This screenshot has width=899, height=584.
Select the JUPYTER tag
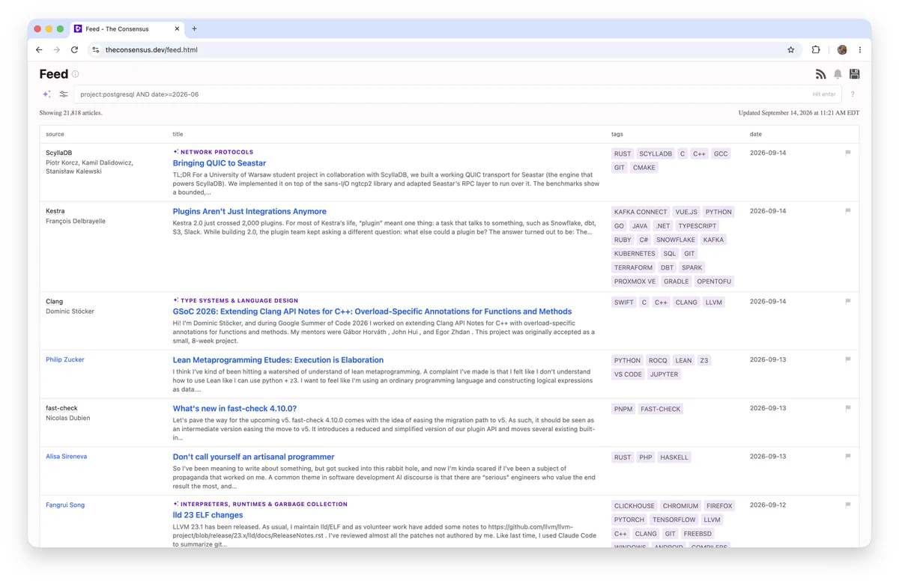pyautogui.click(x=664, y=374)
